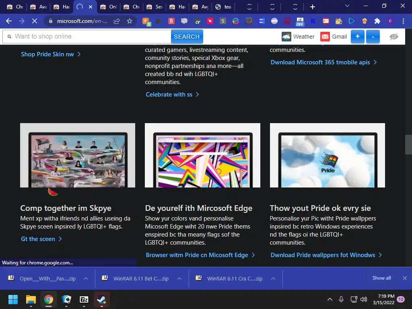The height and width of the screenshot is (309, 412).
Task: Open the Pride wallpaper clouds thumbnail
Action: pyautogui.click(x=328, y=155)
